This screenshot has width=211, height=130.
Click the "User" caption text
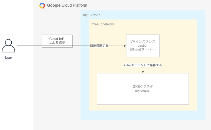(x=9, y=58)
